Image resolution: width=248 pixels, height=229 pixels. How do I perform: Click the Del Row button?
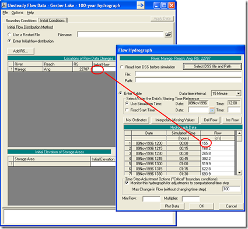[211, 120]
